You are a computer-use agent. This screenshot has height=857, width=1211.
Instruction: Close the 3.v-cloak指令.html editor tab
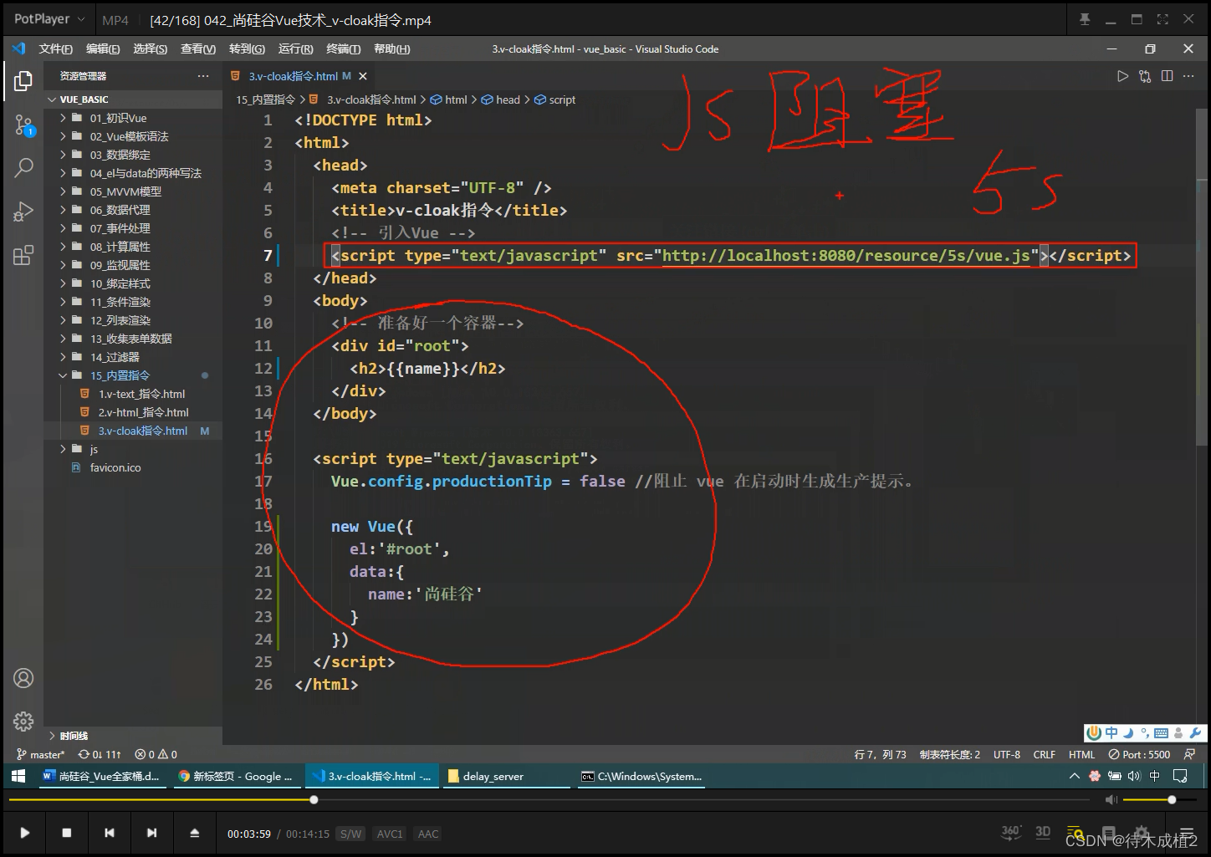click(363, 76)
